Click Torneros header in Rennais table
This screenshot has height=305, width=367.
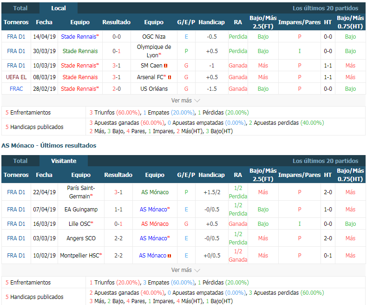click(16, 22)
